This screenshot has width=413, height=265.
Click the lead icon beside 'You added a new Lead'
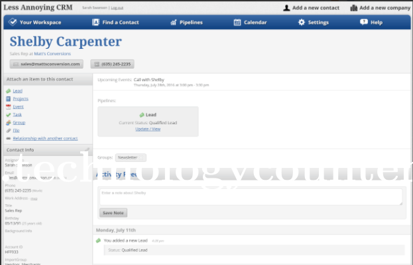pos(99,241)
